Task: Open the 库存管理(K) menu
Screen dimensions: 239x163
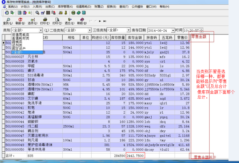Action: pyautogui.click(x=65, y=7)
